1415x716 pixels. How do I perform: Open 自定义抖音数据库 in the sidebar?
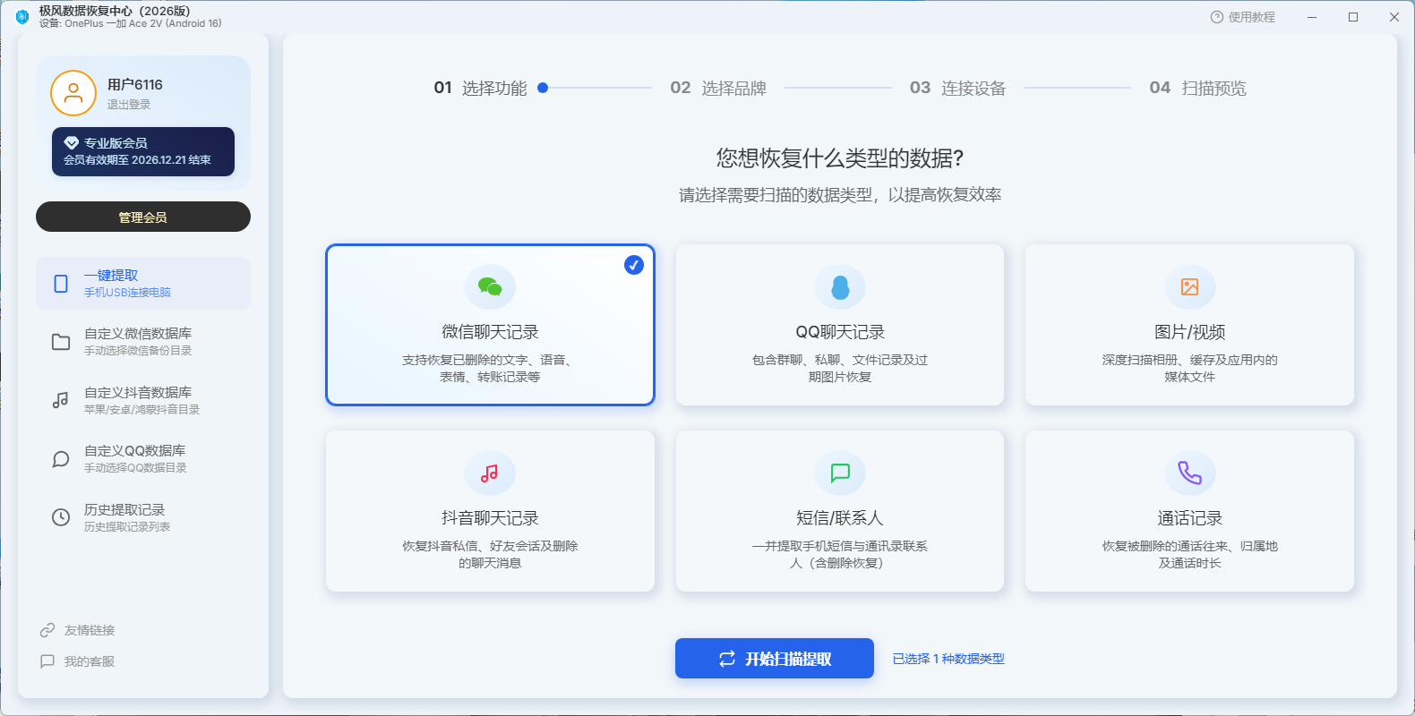point(143,400)
